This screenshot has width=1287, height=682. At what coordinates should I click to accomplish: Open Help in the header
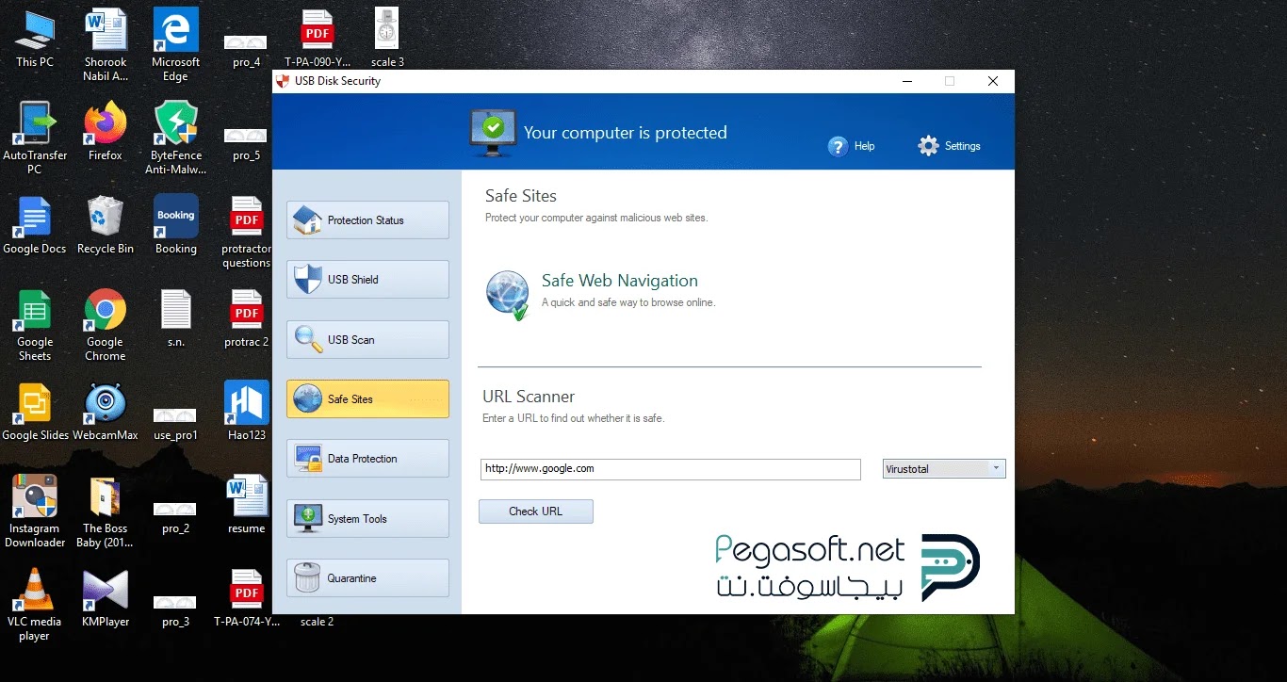click(x=852, y=146)
